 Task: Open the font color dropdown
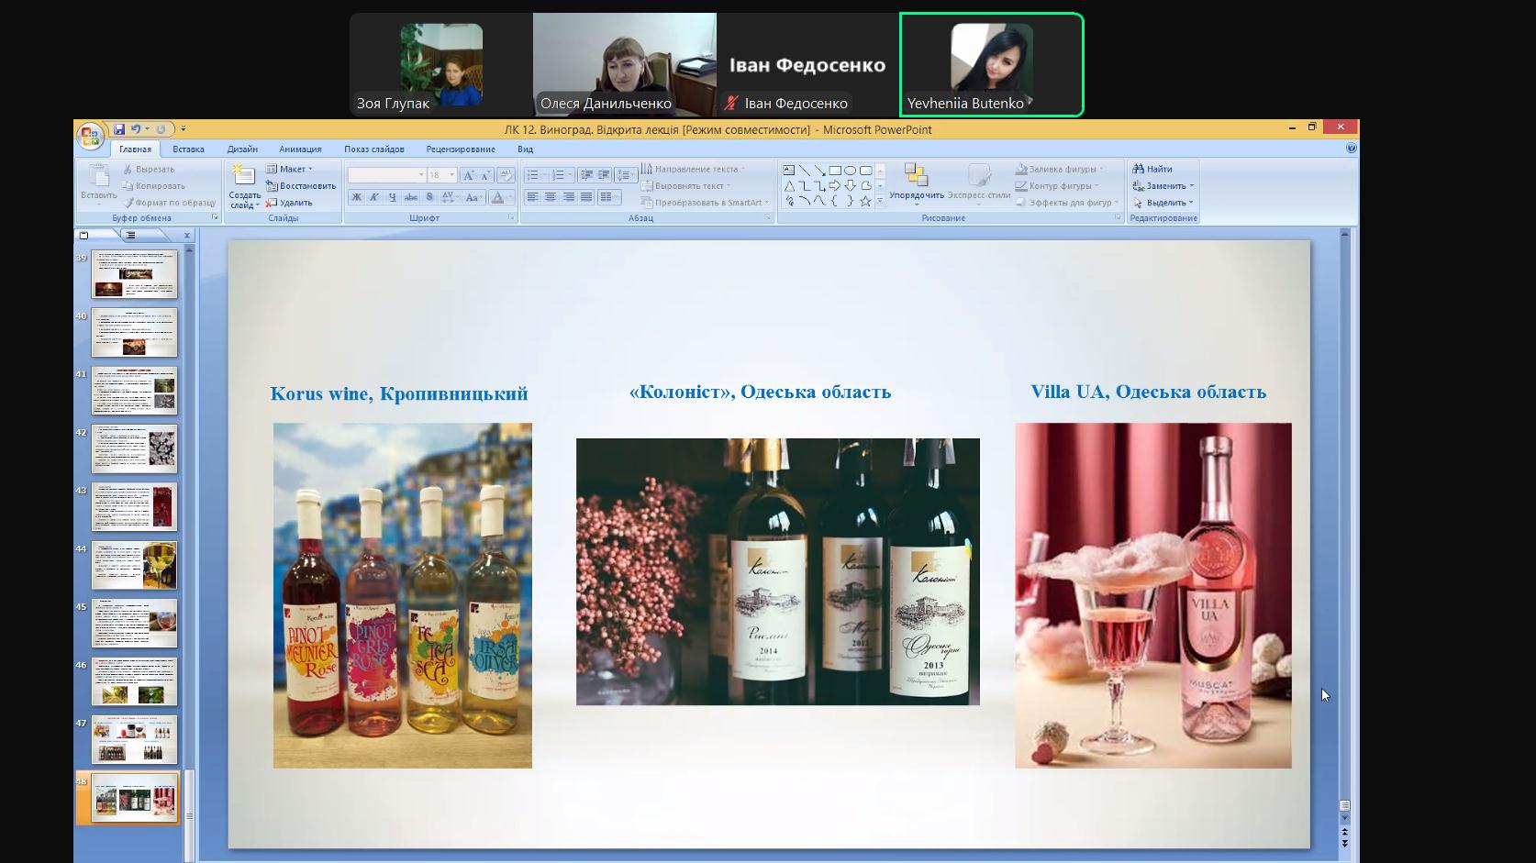click(x=510, y=197)
